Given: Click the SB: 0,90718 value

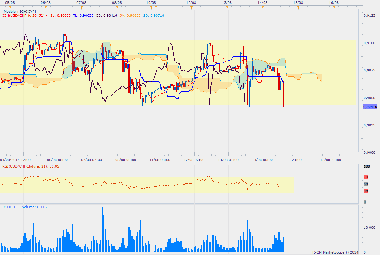Looking at the screenshot, I should coord(153,15).
